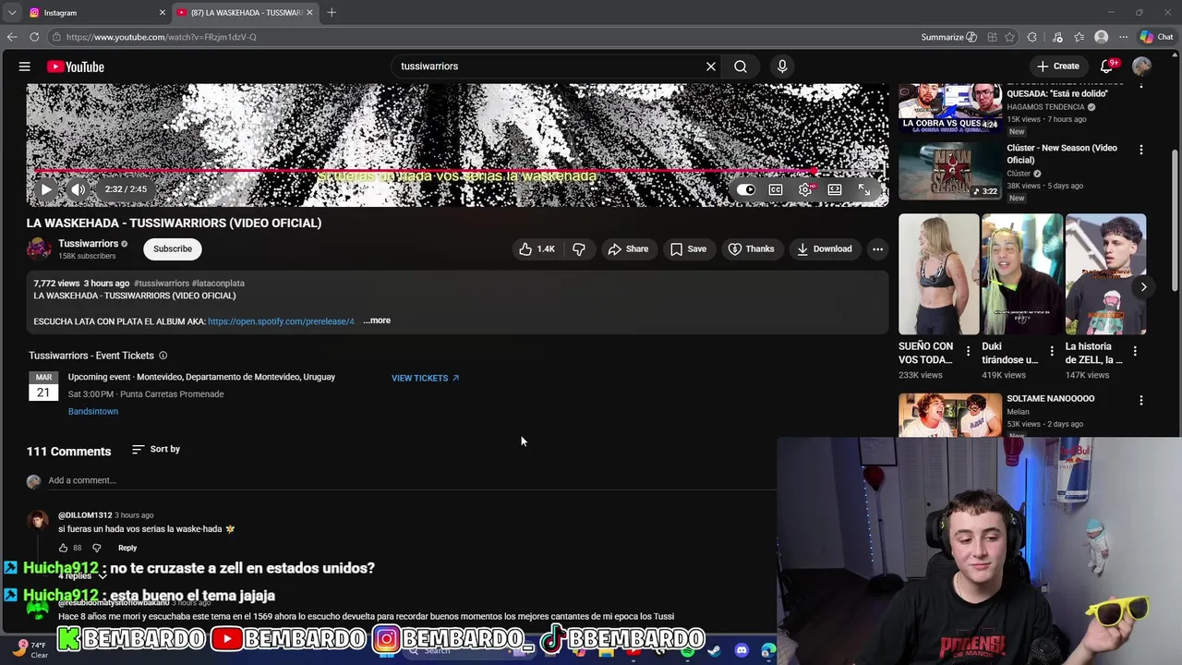Send a Thanks to the creator
Image resolution: width=1182 pixels, height=665 pixels.
[x=751, y=248]
